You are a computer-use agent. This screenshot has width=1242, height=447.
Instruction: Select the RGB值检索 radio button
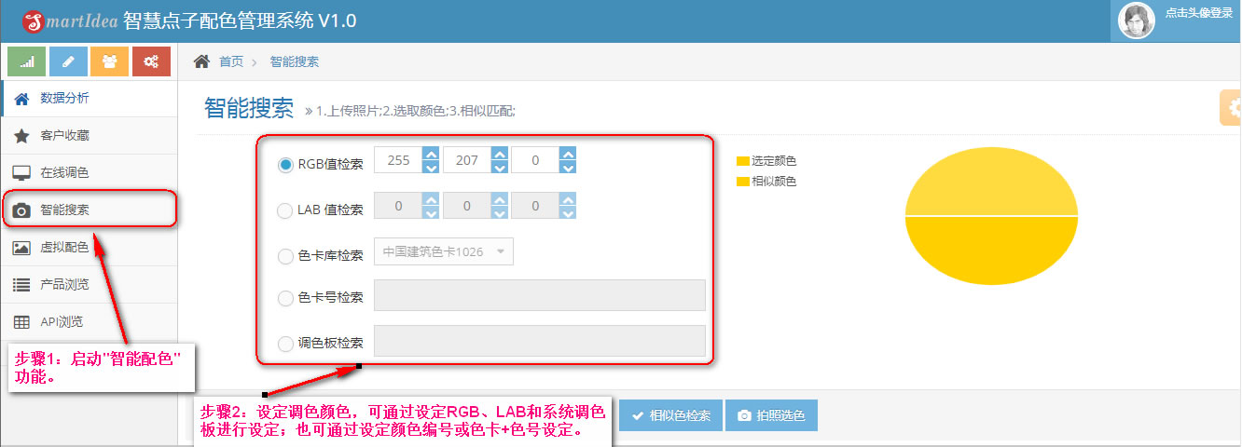tap(286, 165)
